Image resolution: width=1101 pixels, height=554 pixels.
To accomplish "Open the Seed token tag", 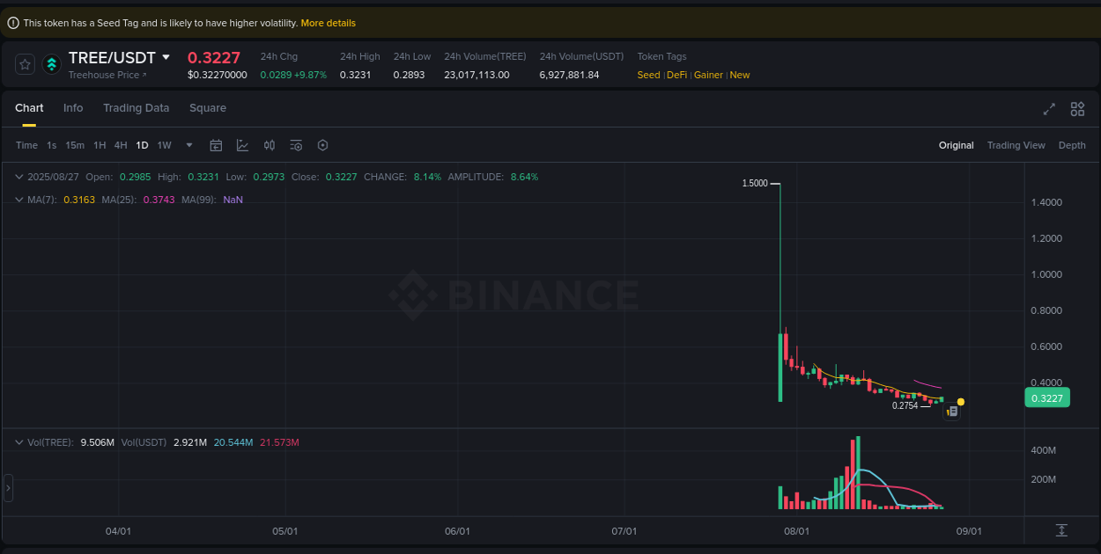I will (x=648, y=75).
